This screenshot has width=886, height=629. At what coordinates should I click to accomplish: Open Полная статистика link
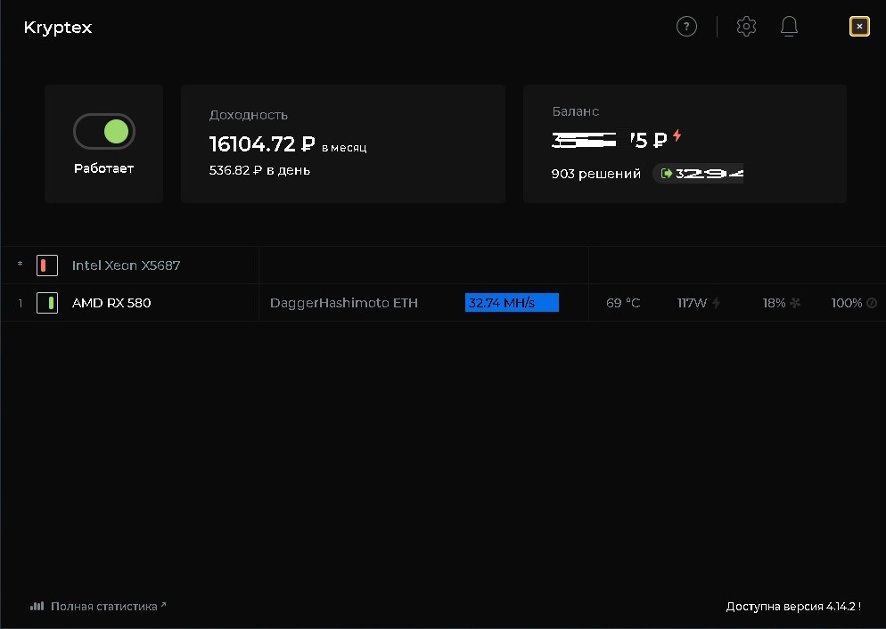104,606
